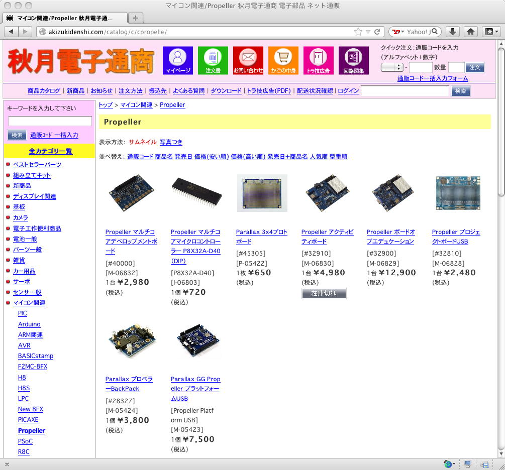This screenshot has width=505, height=470.
Task: Select the active マイコン関連/Propeller browser tab
Action: (x=64, y=18)
